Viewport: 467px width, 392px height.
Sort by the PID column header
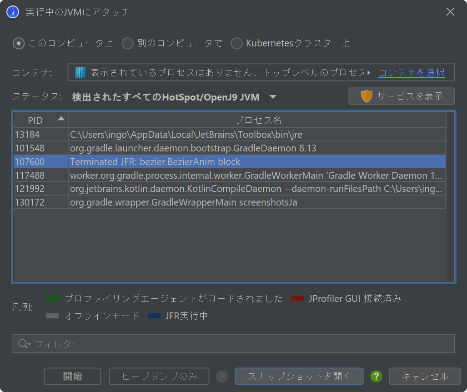[x=41, y=120]
